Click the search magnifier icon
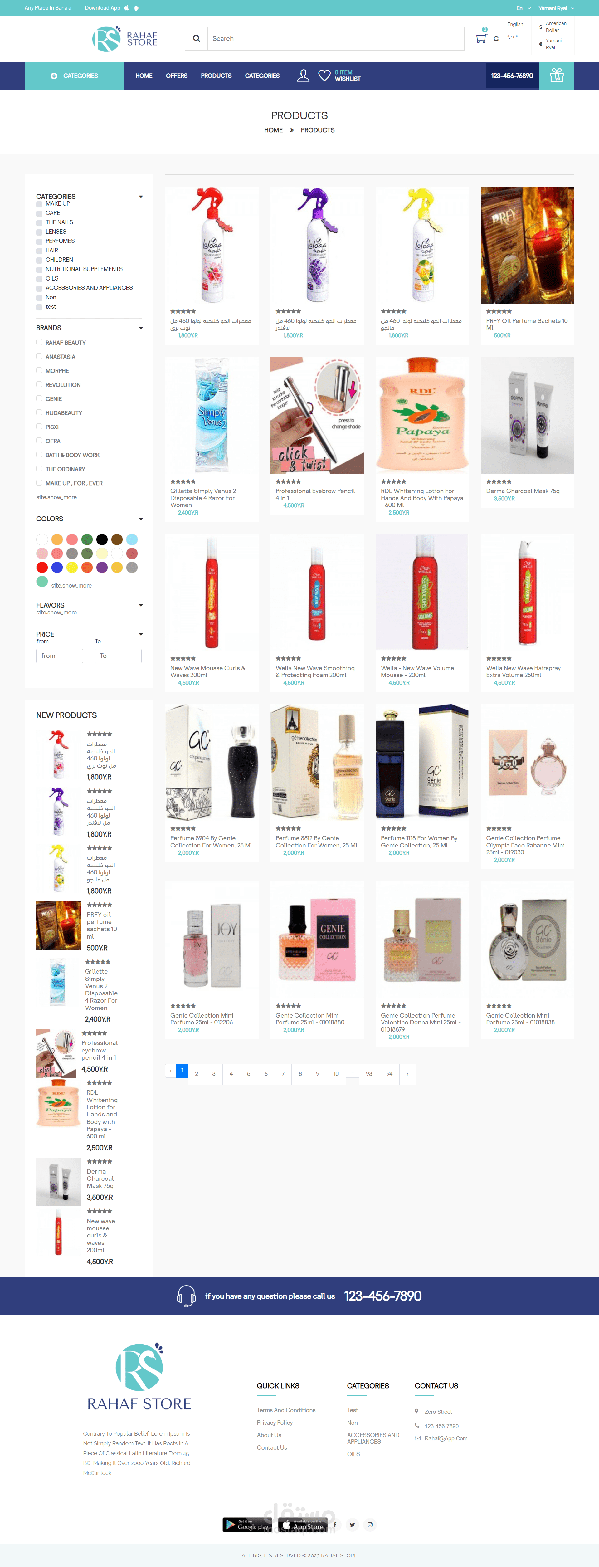The height and width of the screenshot is (1567, 599). [x=197, y=38]
